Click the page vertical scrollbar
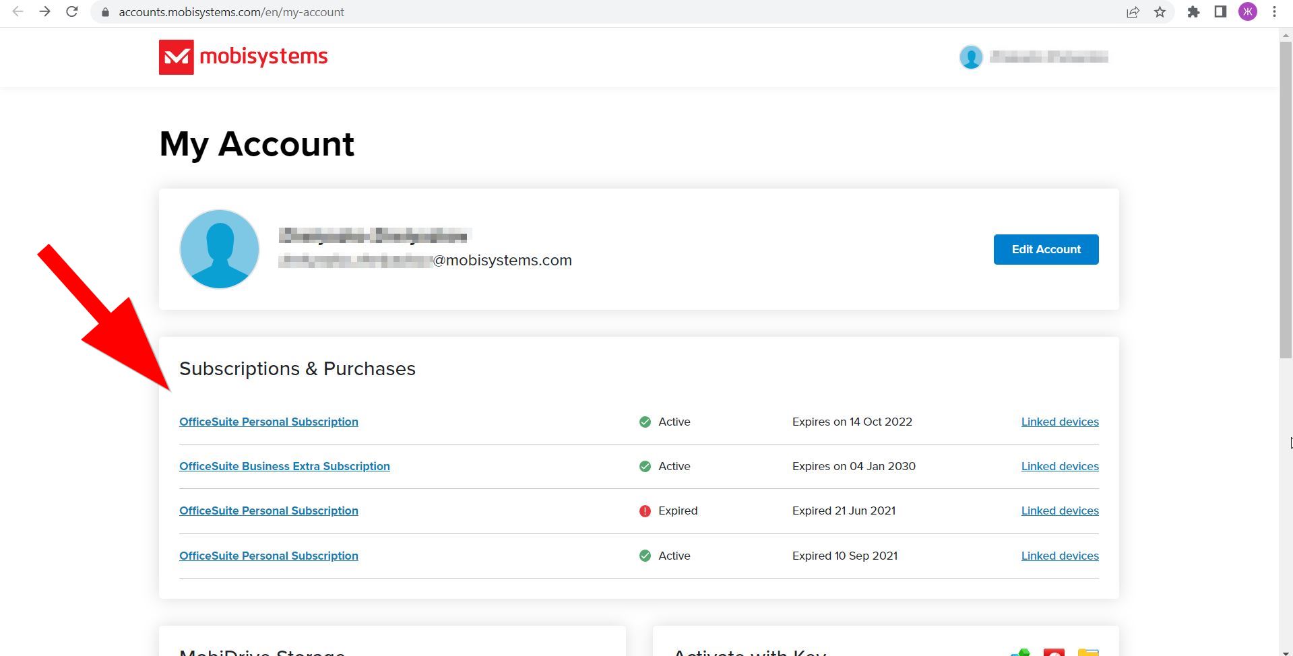 coord(1286,200)
